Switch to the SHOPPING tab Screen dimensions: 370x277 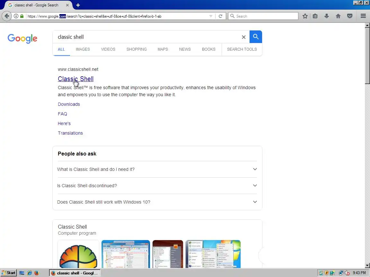[x=137, y=49]
